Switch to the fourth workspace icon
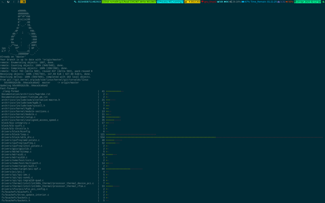The width and height of the screenshot is (325, 203). point(18,2)
